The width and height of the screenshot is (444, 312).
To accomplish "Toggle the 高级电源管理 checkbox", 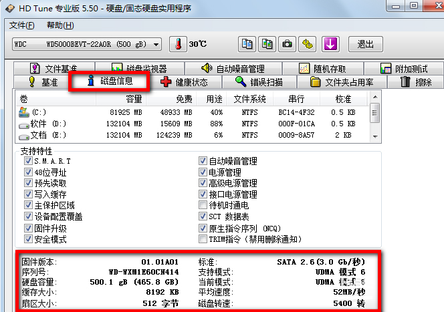I will (x=203, y=183).
